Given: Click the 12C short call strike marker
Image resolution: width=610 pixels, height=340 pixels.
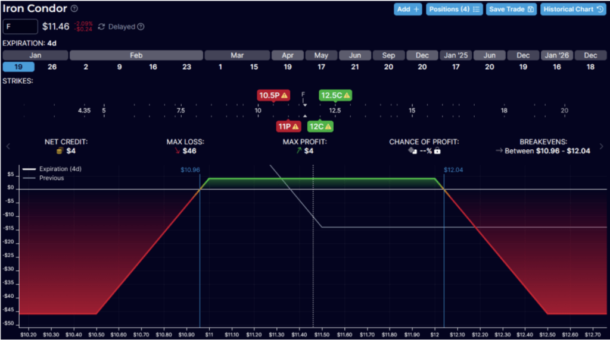Looking at the screenshot, I should 320,127.
